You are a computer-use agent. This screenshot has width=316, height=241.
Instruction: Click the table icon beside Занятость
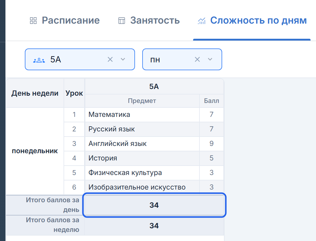click(121, 21)
